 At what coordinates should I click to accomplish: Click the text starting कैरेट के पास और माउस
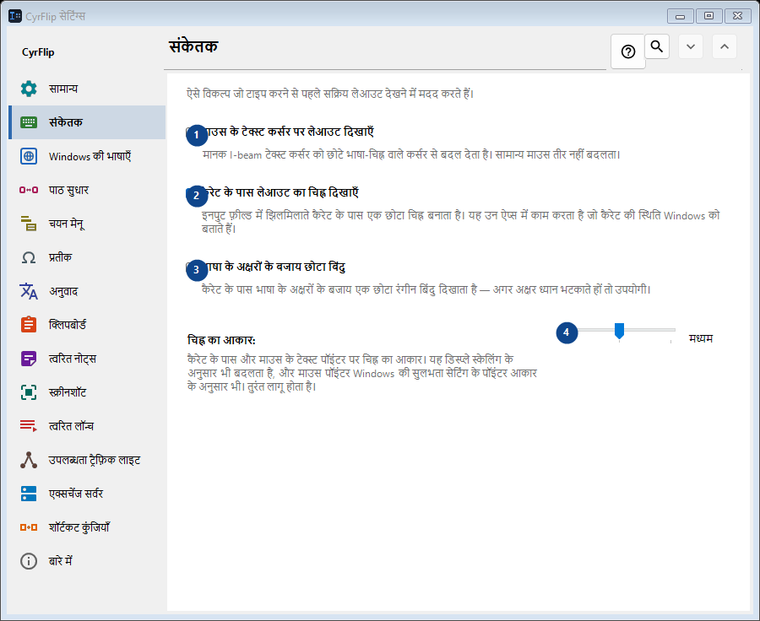click(362, 373)
